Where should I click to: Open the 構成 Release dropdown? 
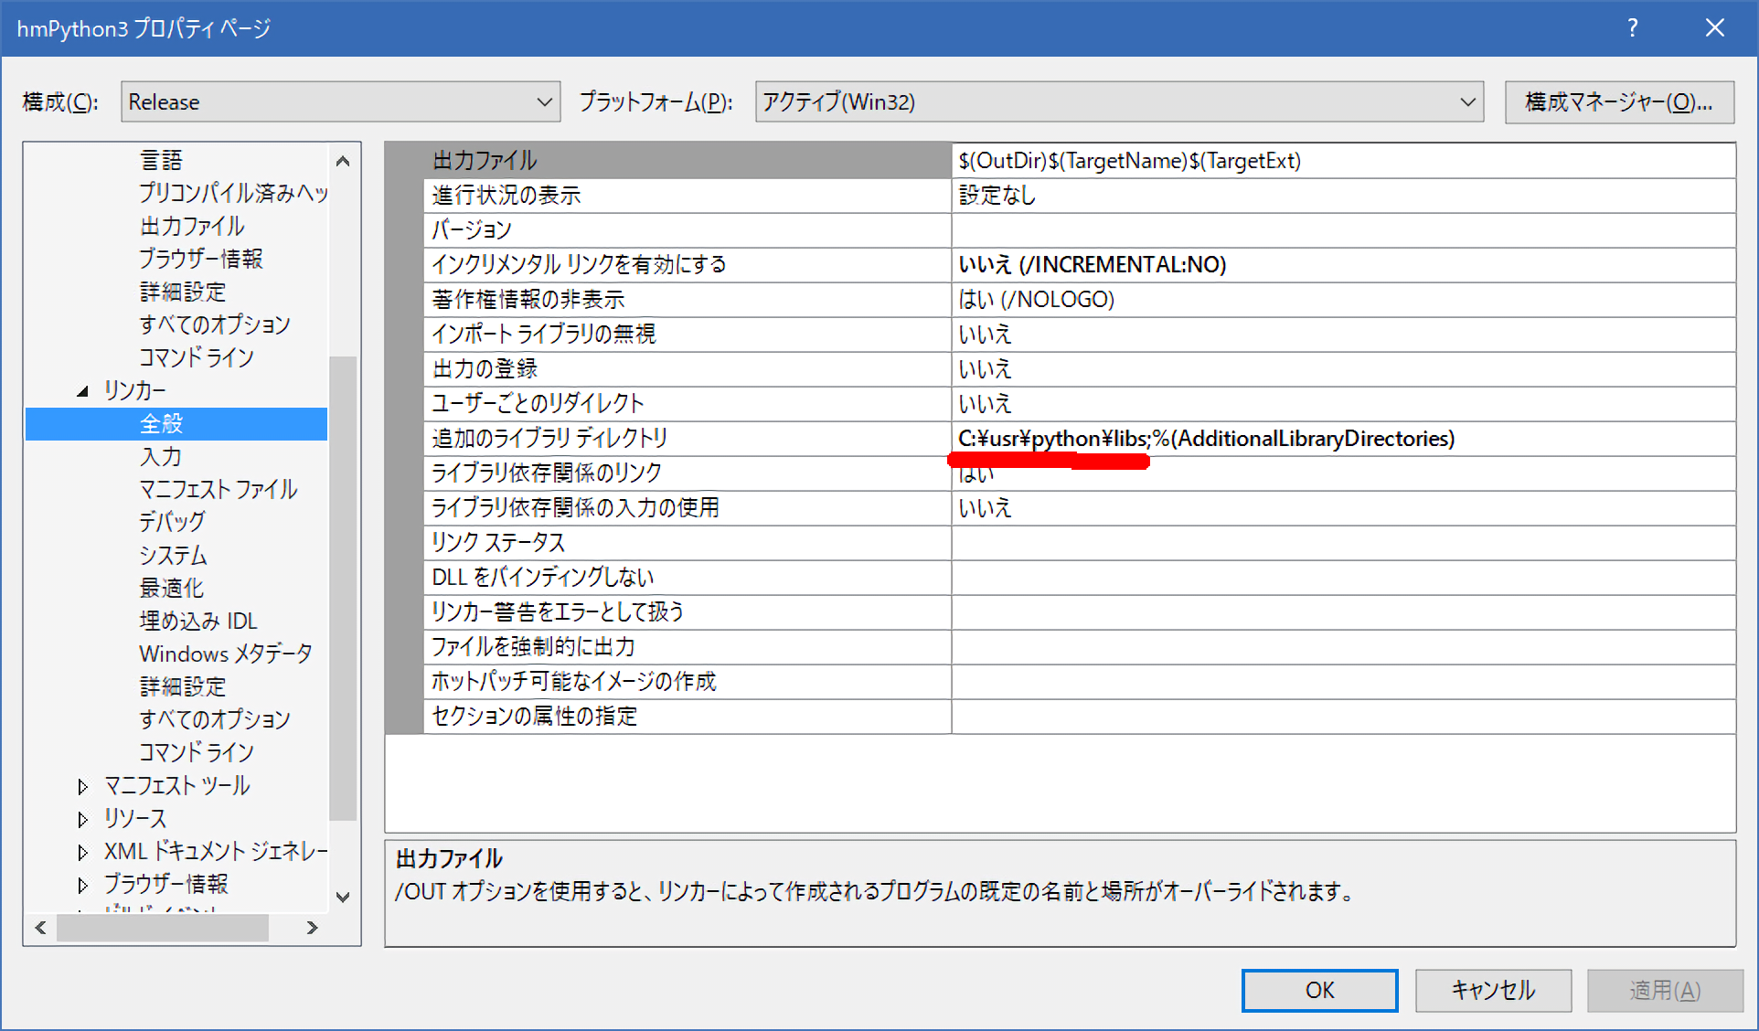pyautogui.click(x=340, y=101)
